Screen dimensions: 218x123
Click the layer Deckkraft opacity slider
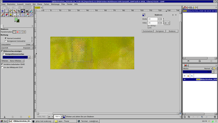pyautogui.click(x=197, y=72)
